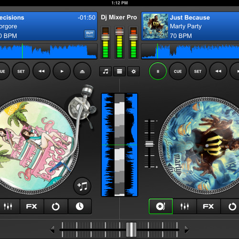Viewport: 239px width, 239px height.
Task: Open left deck FX panel
Action: coord(32,206)
